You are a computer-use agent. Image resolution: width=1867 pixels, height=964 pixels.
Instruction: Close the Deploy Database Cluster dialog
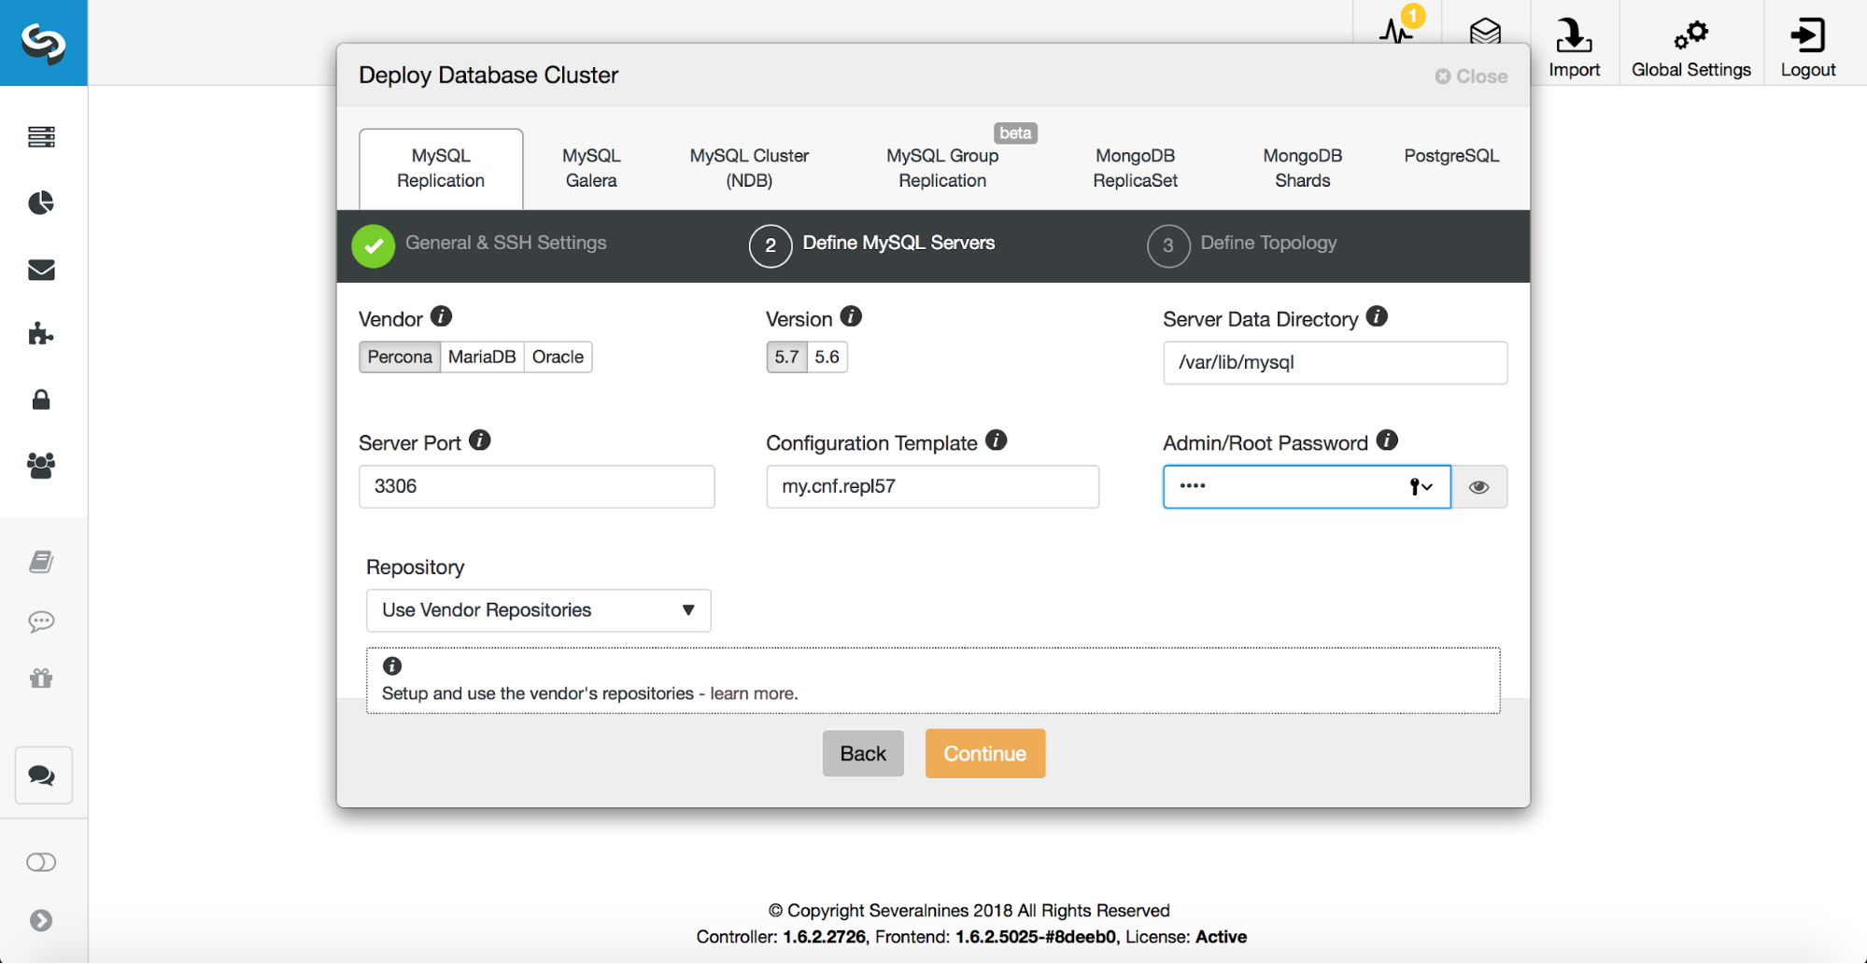pos(1471,77)
